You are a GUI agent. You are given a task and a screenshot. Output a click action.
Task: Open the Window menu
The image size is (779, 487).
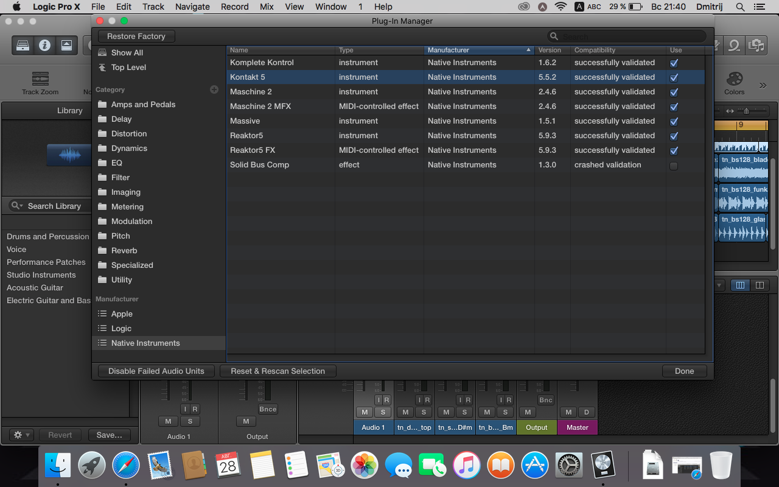pyautogui.click(x=331, y=7)
